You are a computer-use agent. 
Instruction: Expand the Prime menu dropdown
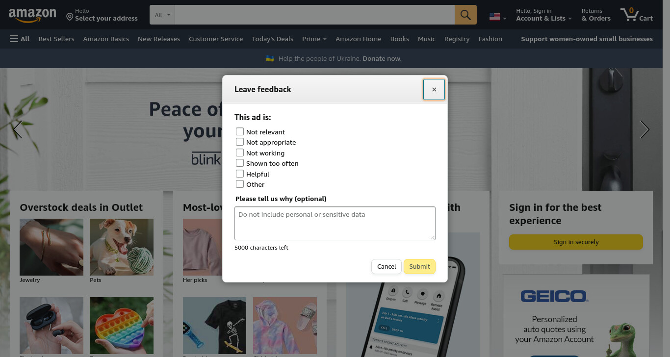pos(314,39)
